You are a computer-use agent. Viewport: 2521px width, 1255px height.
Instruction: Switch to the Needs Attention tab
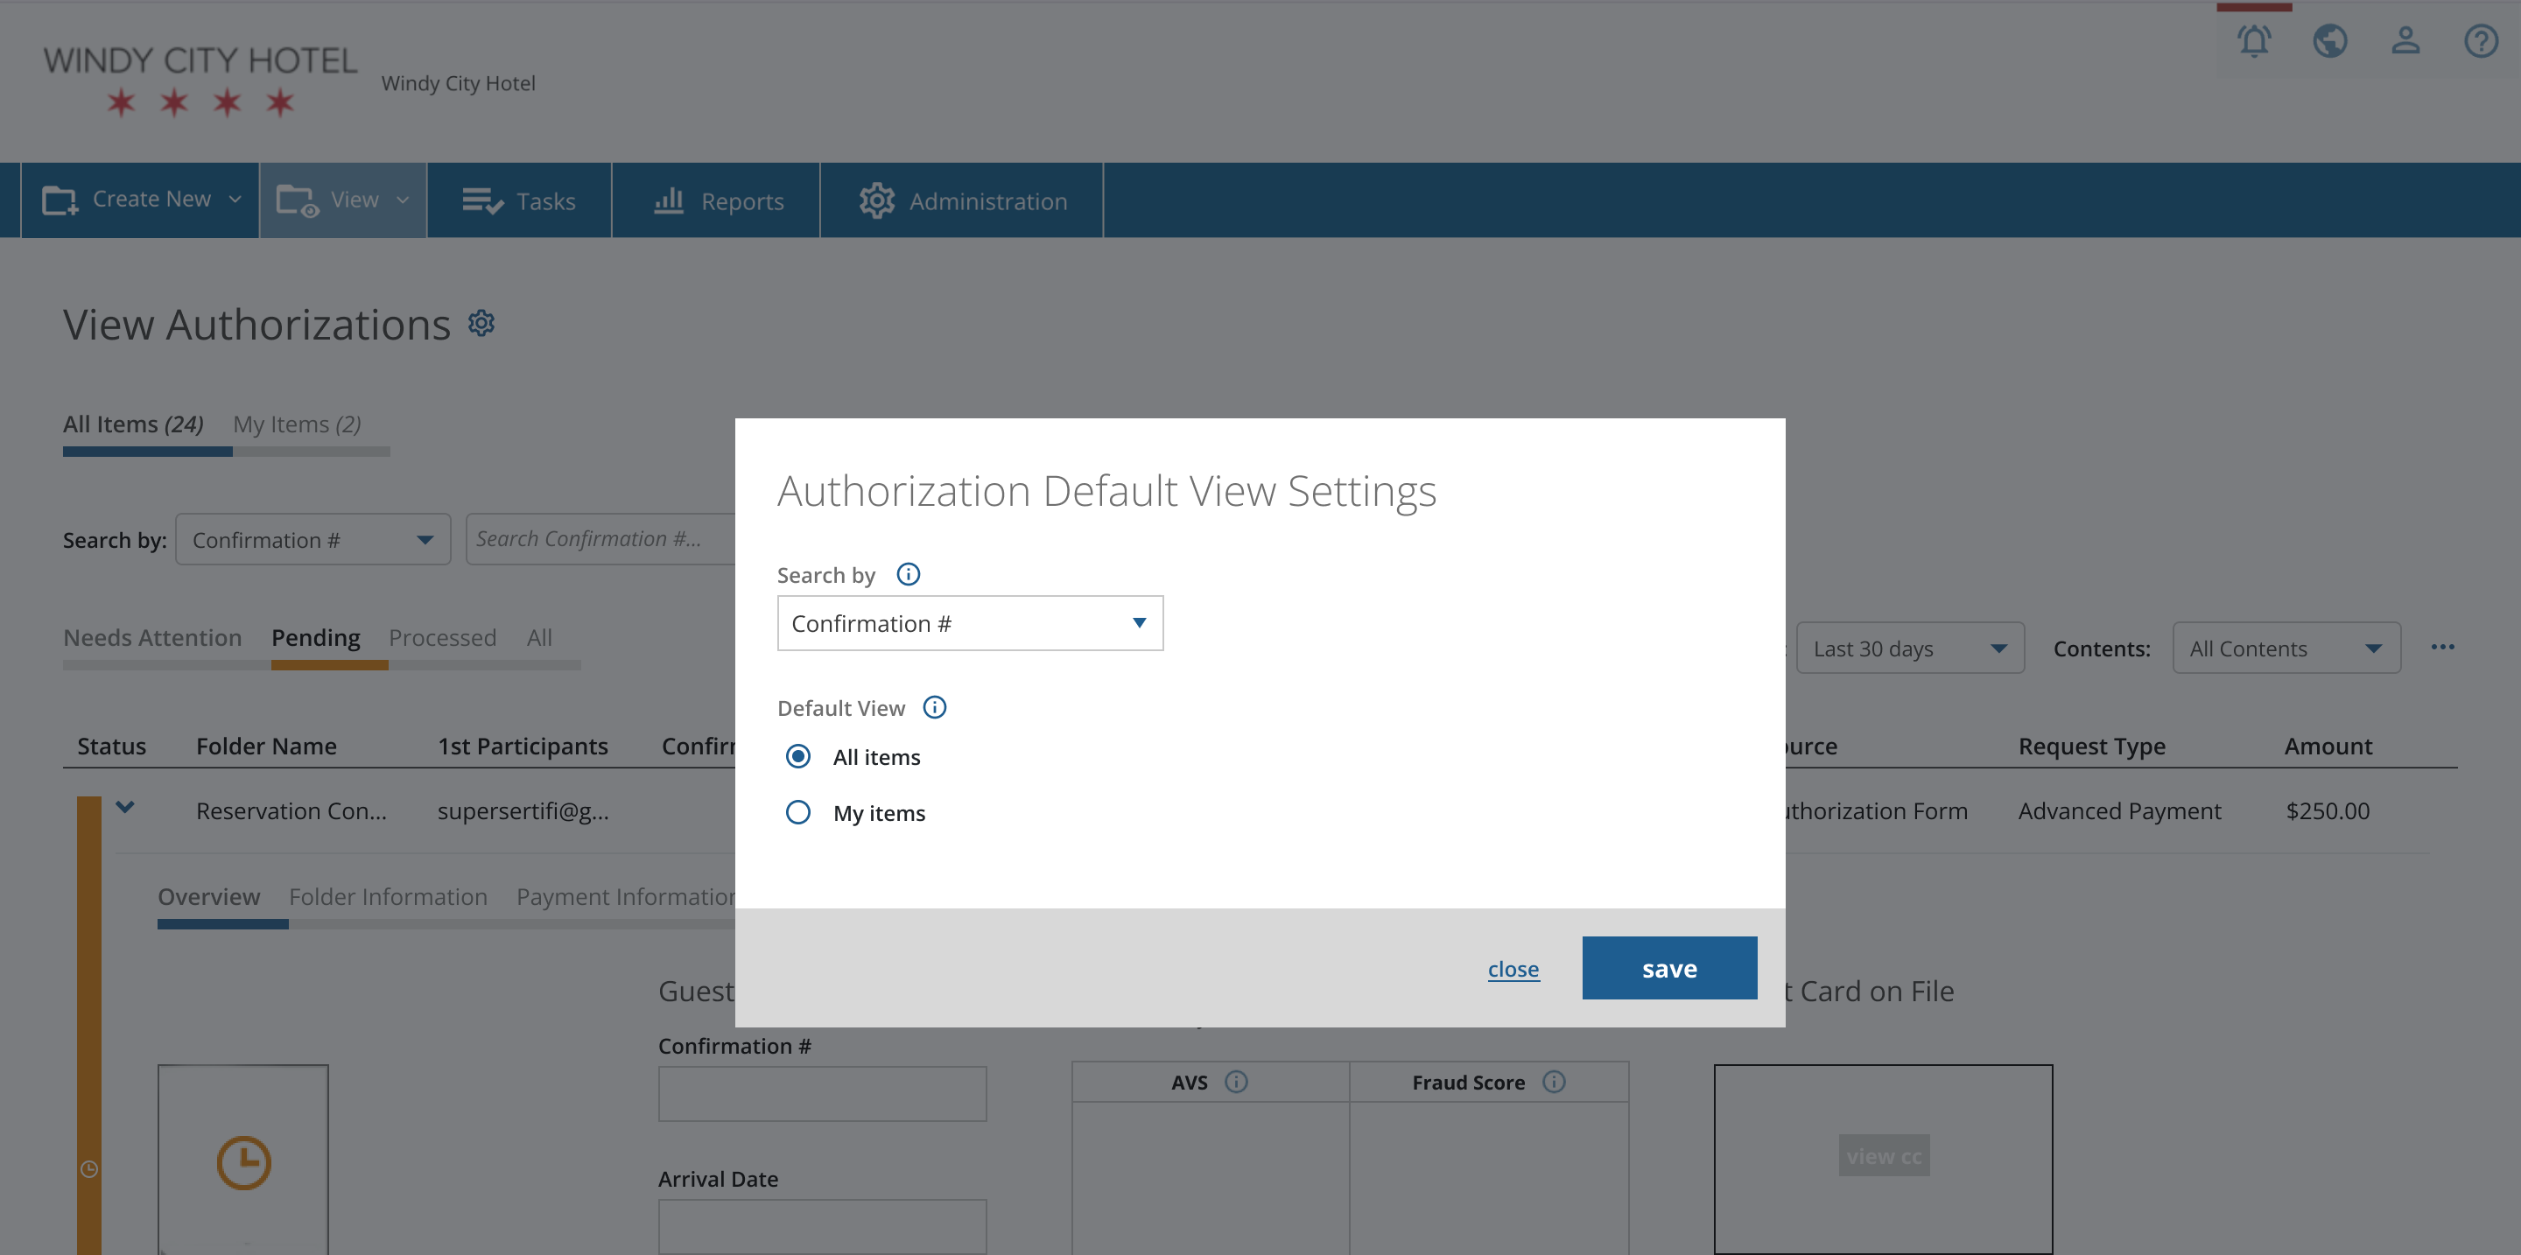pyautogui.click(x=152, y=638)
